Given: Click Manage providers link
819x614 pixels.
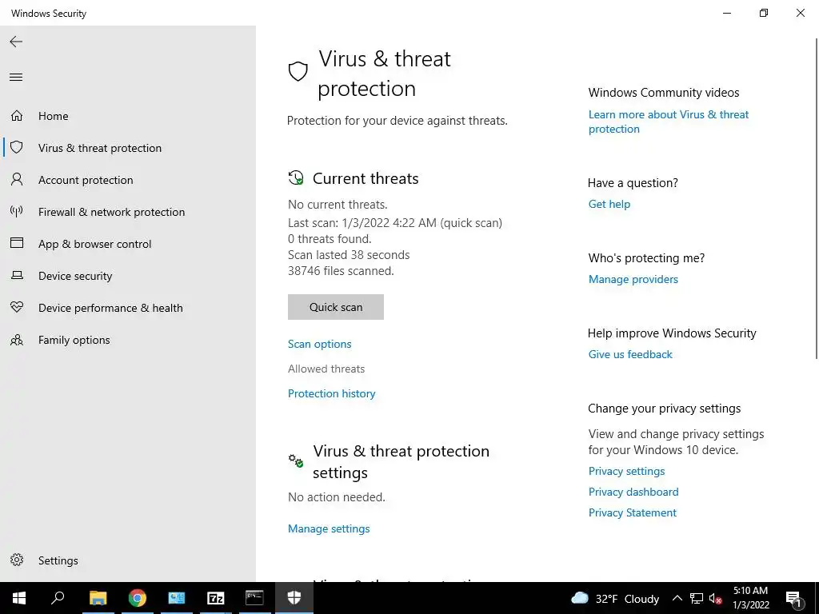Looking at the screenshot, I should point(633,279).
